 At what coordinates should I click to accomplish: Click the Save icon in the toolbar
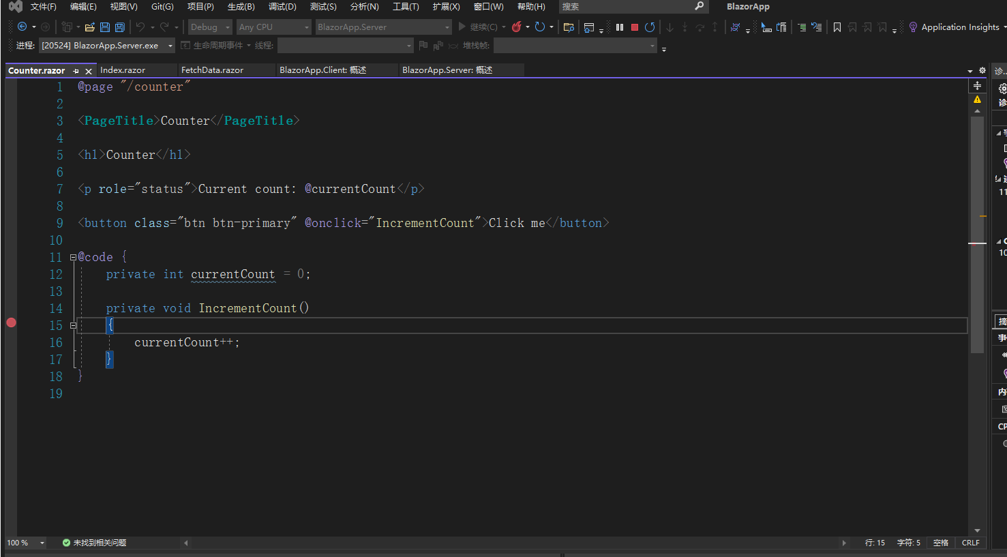coord(104,27)
